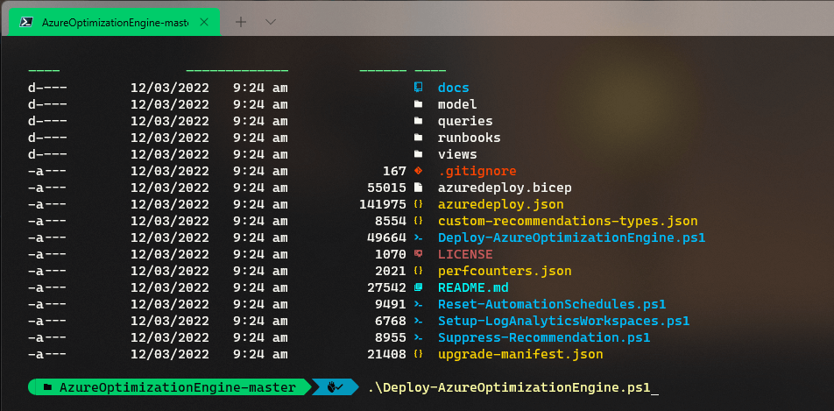Image resolution: width=834 pixels, height=411 pixels.
Task: Click file size 55015 for azuredeploy.bicep
Action: pos(386,188)
